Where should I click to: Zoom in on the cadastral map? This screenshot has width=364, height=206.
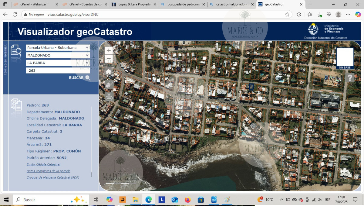point(109,51)
